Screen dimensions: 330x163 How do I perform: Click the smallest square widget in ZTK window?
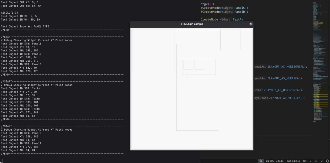pyautogui.click(x=179, y=47)
